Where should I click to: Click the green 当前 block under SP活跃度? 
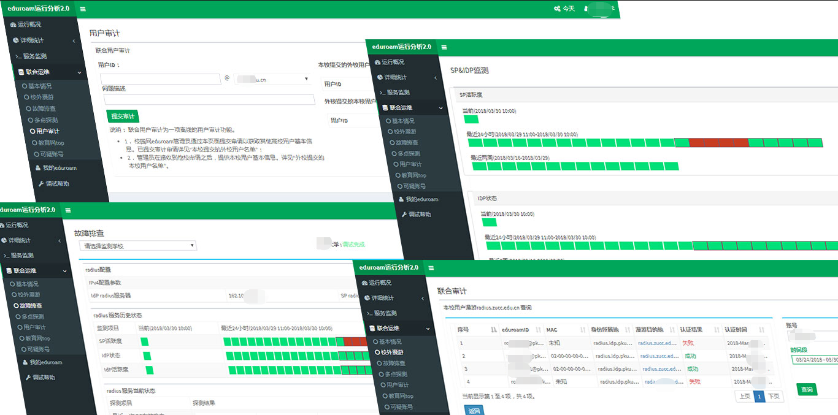point(471,119)
